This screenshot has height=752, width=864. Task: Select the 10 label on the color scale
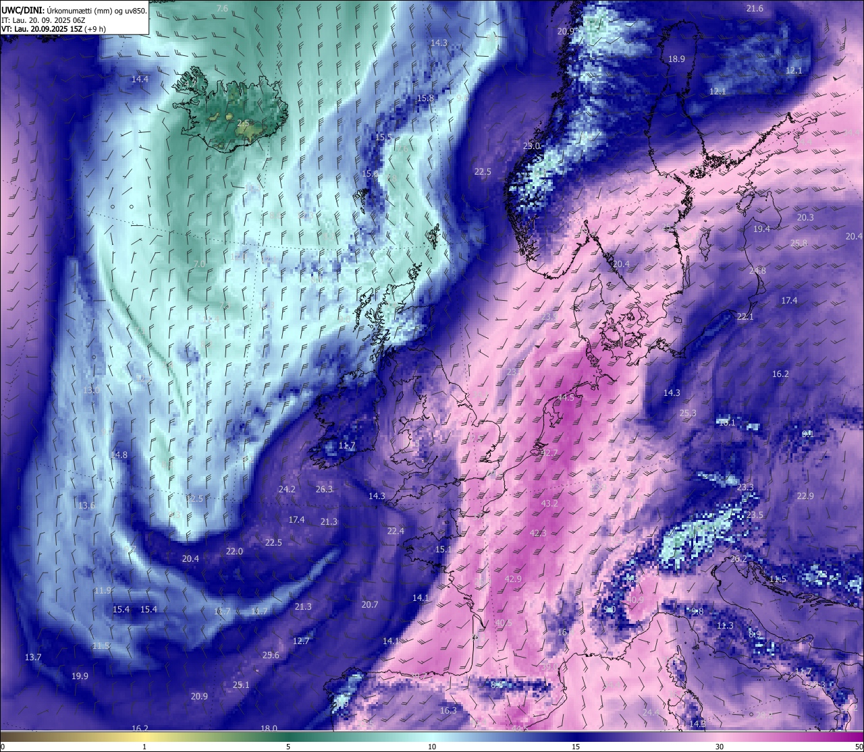[432, 747]
